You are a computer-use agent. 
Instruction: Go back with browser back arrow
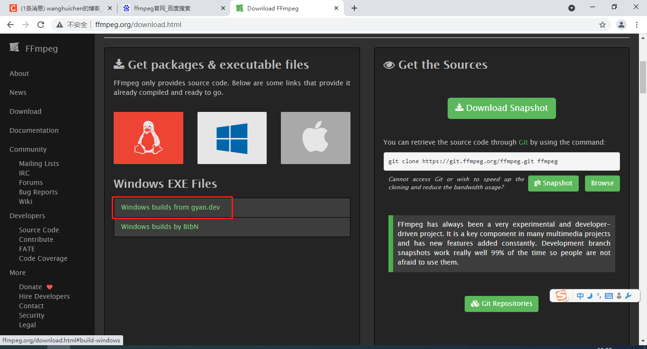(x=10, y=25)
